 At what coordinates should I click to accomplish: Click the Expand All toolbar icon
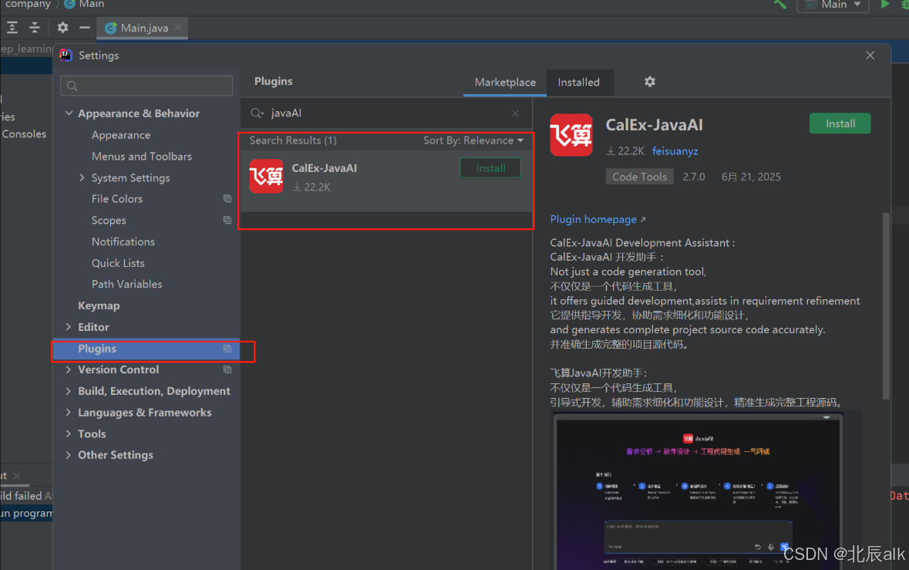point(12,27)
